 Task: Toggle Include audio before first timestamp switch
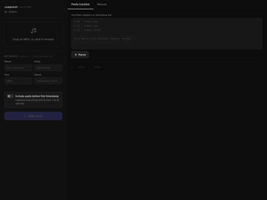pos(10,96)
